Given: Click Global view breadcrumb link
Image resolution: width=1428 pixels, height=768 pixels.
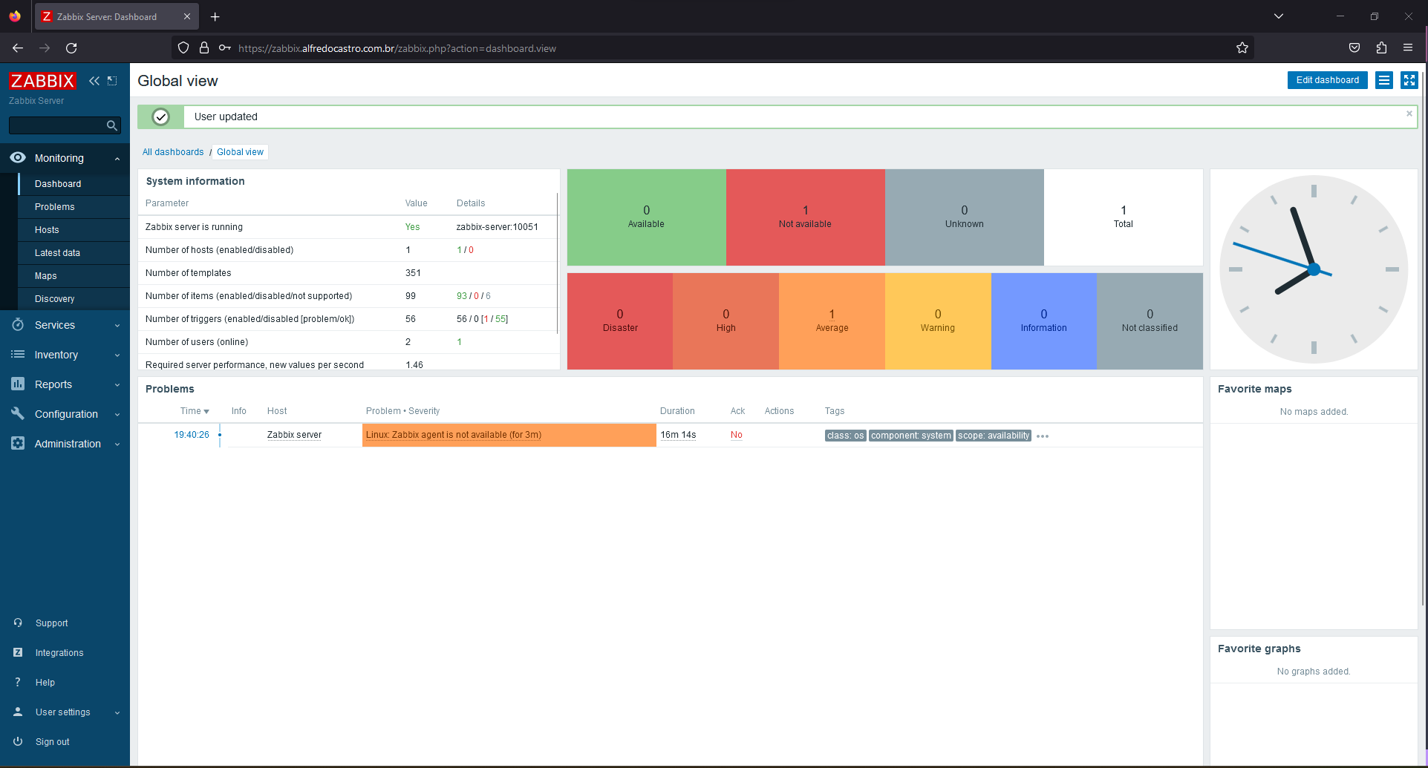Looking at the screenshot, I should [x=240, y=152].
